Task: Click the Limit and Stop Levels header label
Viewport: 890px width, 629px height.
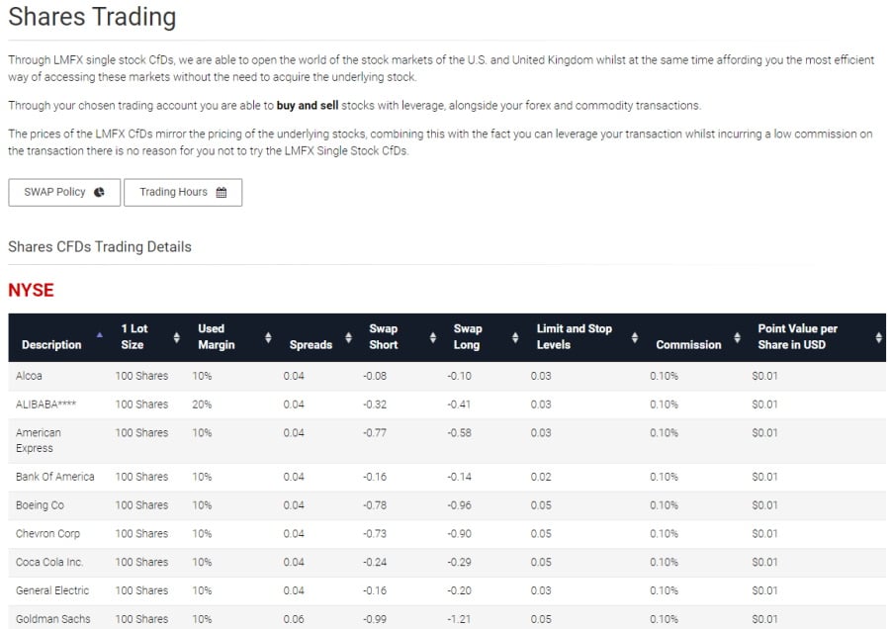Action: click(574, 336)
